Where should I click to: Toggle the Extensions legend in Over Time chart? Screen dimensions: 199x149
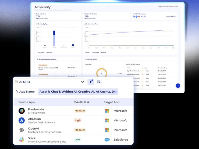click(95, 52)
